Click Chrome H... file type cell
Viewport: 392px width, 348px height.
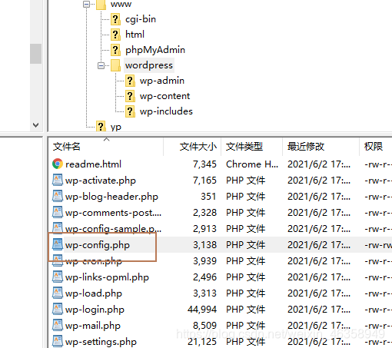point(252,164)
